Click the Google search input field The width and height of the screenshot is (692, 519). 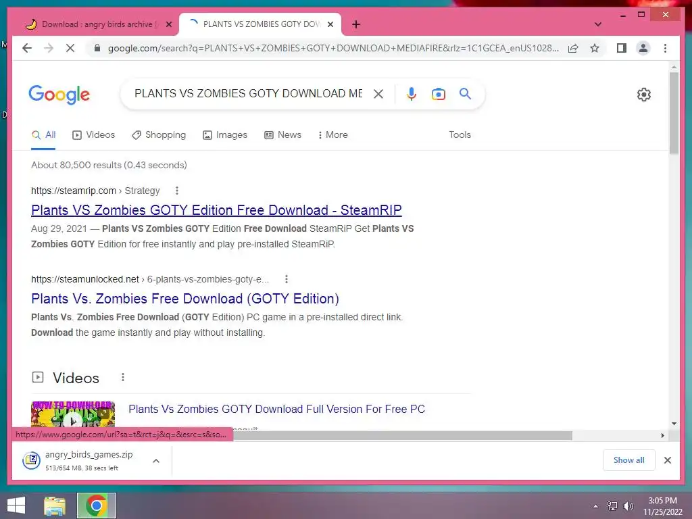tap(248, 93)
